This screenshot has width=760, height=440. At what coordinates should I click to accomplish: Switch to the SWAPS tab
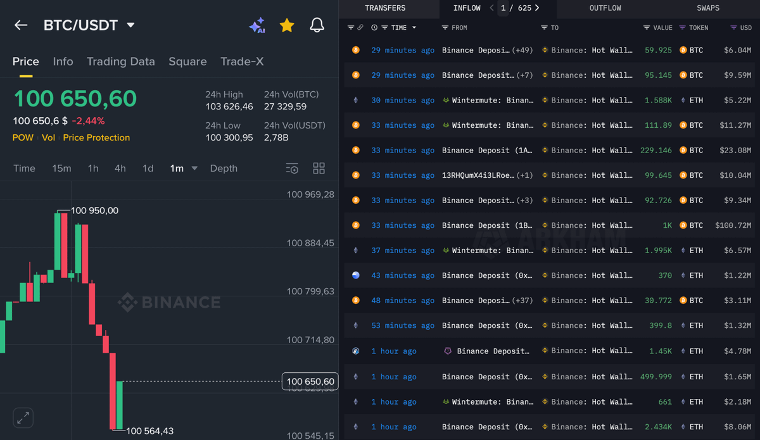[707, 8]
